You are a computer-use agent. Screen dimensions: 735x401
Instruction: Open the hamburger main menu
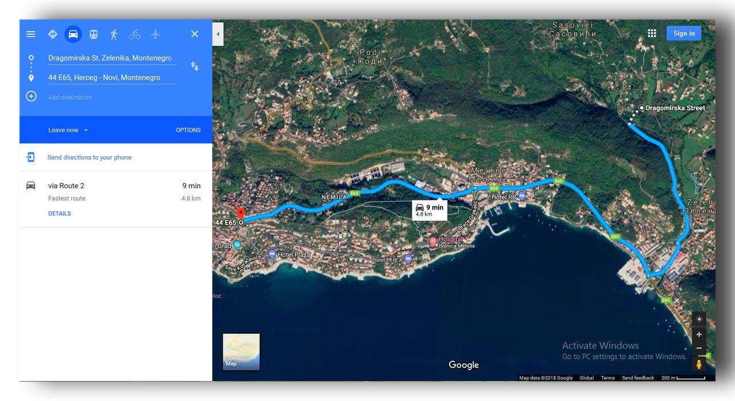(x=31, y=34)
